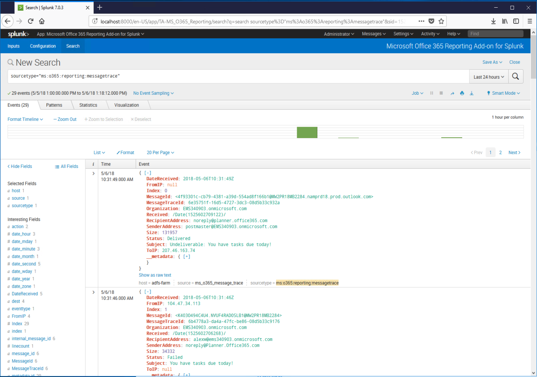Select the tall green timeline bar

click(307, 132)
